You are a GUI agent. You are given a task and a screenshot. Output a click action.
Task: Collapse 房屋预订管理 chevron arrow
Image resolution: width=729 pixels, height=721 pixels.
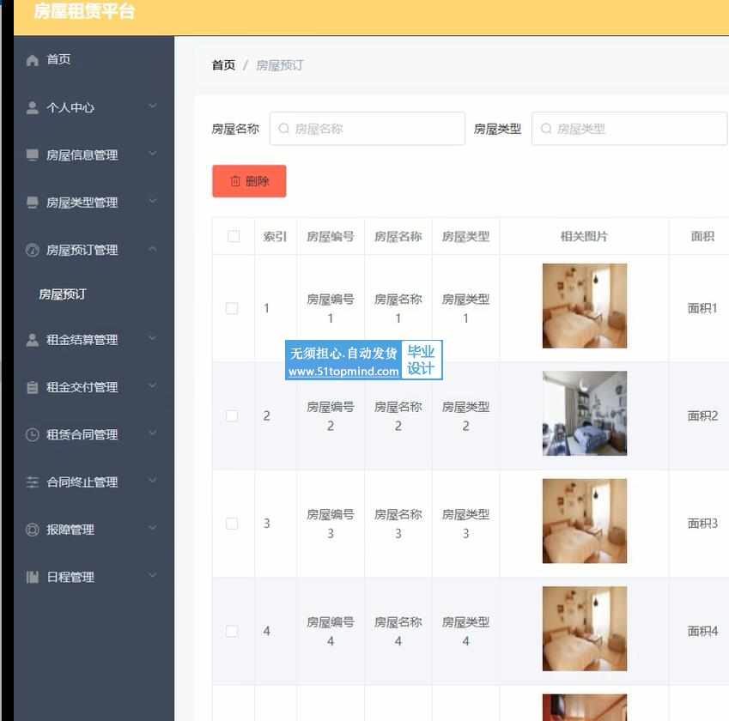tap(153, 249)
